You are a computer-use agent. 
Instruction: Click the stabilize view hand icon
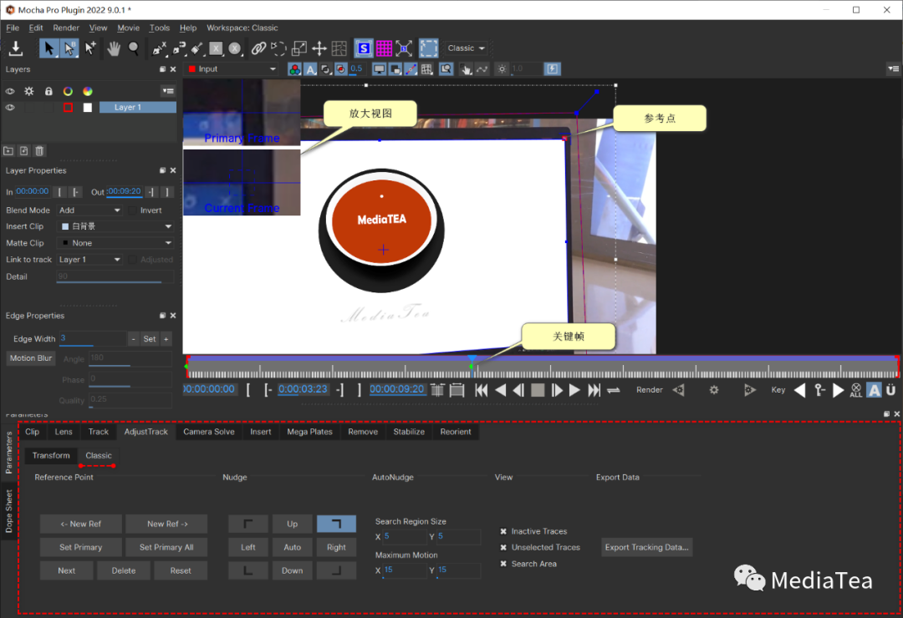(466, 69)
